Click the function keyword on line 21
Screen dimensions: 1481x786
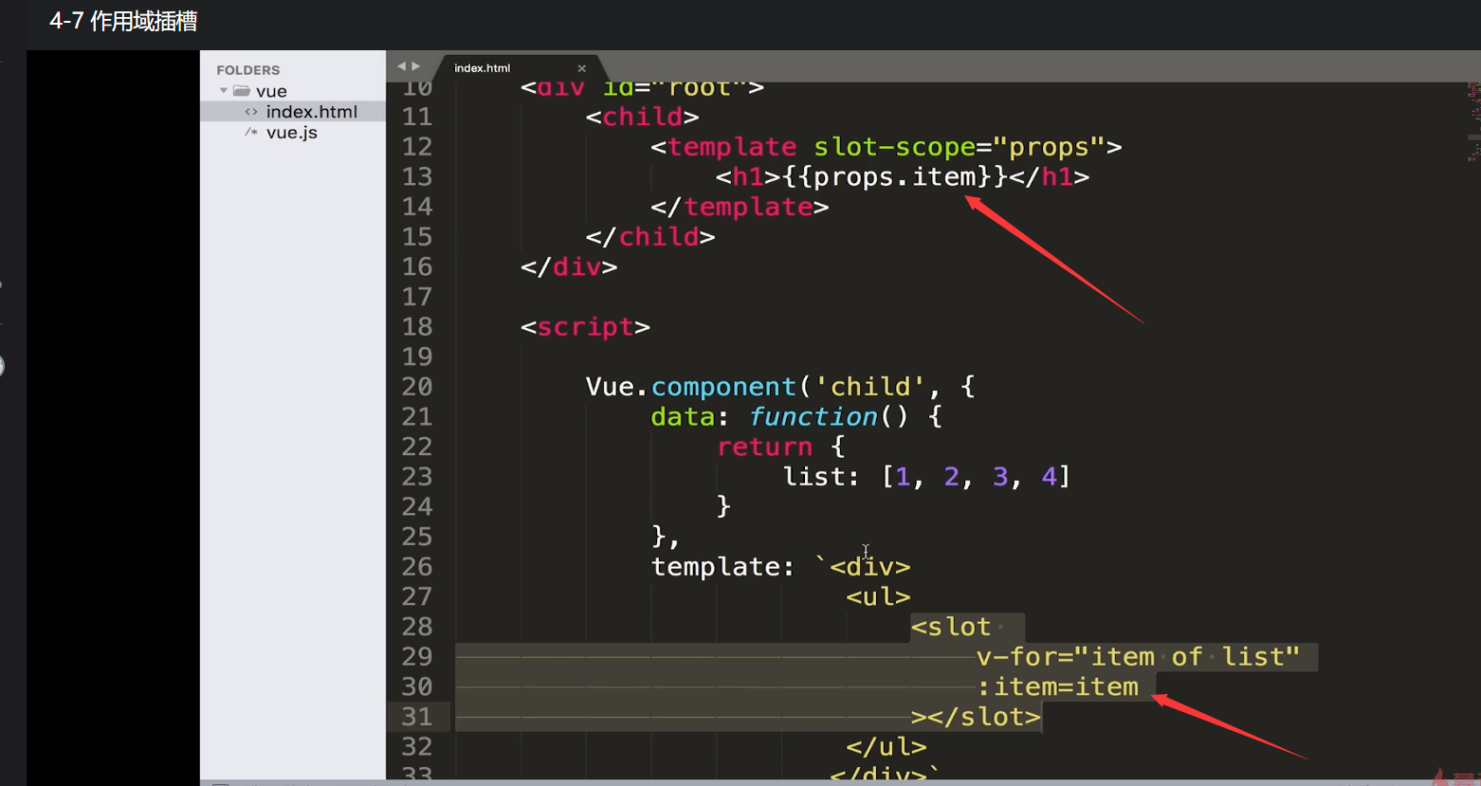coord(814,417)
